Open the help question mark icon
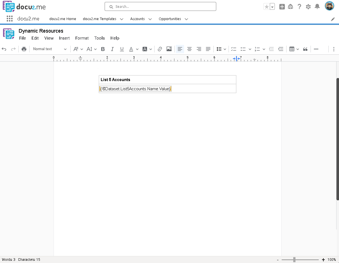Viewport: 339px width, 263px height. (299, 7)
